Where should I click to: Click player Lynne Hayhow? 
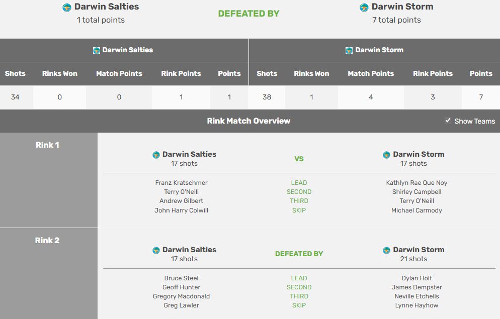click(416, 305)
